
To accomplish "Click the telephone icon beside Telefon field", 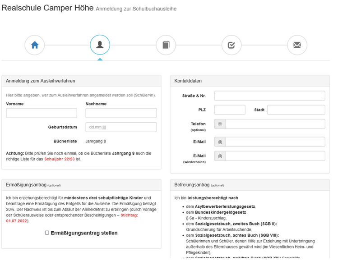I will (220, 124).
